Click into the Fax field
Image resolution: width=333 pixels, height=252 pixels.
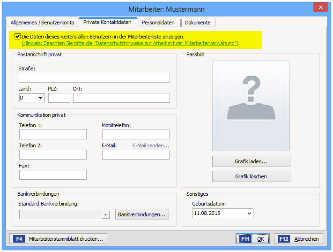(x=53, y=175)
